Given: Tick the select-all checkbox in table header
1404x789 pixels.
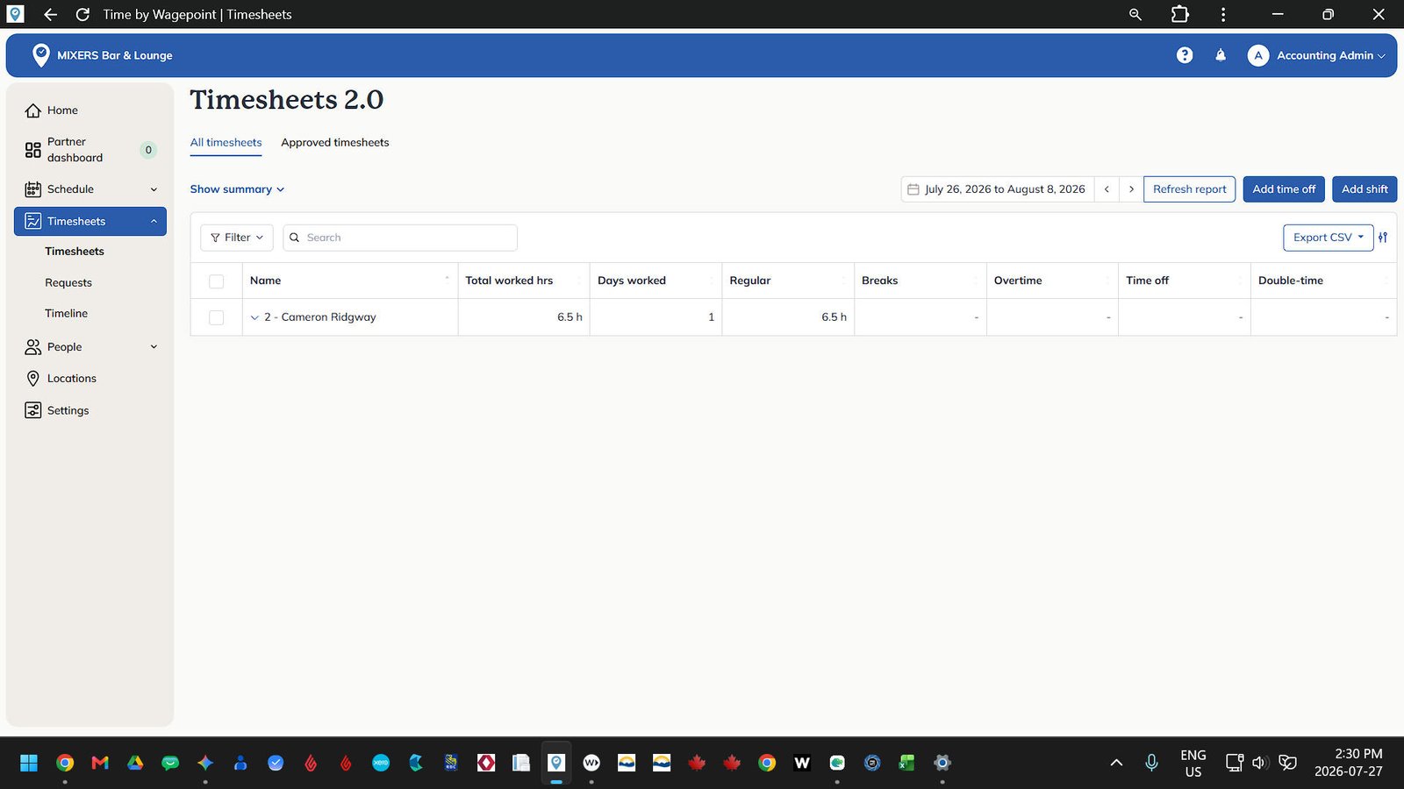Looking at the screenshot, I should [x=217, y=281].
